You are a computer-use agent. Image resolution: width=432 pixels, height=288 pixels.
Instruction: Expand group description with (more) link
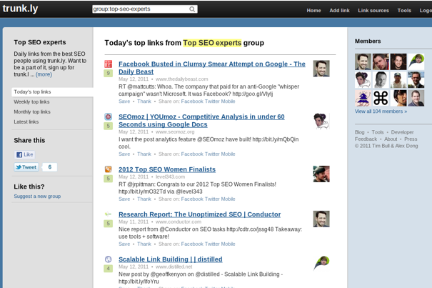(x=44, y=74)
